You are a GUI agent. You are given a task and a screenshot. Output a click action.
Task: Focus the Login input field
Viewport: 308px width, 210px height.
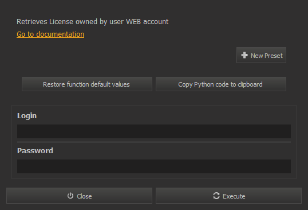154,131
